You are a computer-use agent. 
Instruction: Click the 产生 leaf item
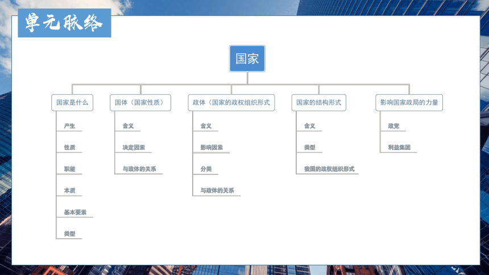pos(69,126)
